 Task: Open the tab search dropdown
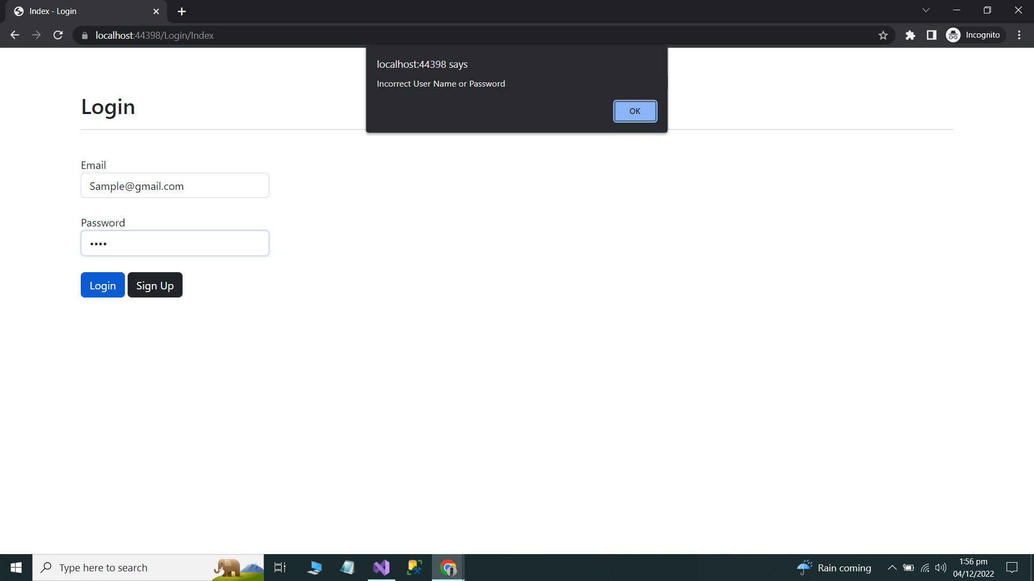926,10
